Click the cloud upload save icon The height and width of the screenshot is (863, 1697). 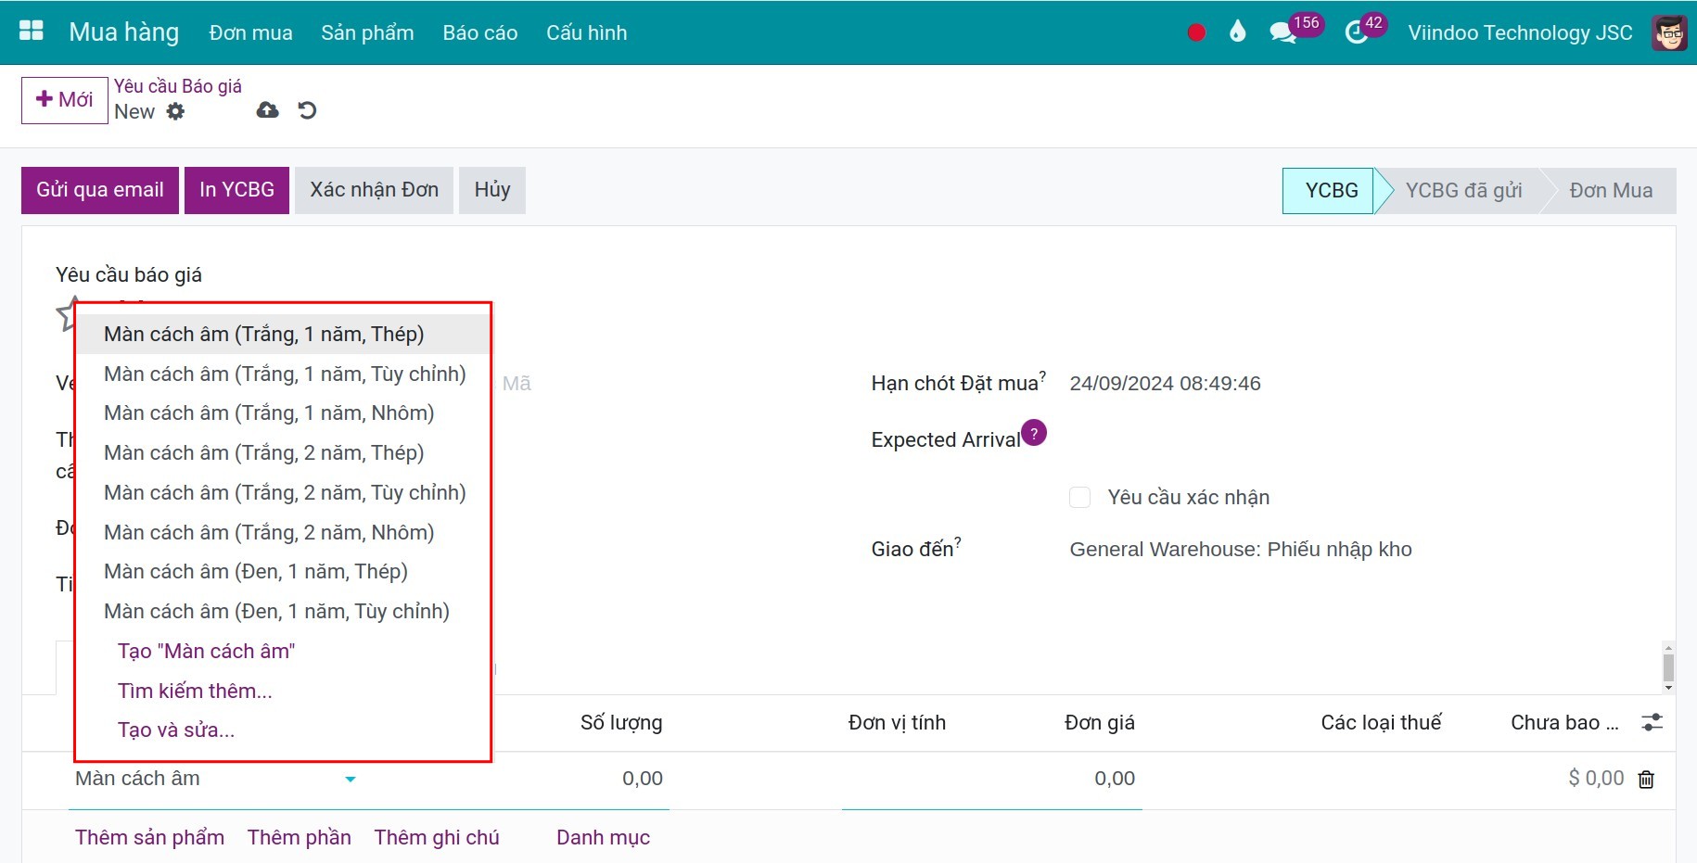[x=267, y=110]
